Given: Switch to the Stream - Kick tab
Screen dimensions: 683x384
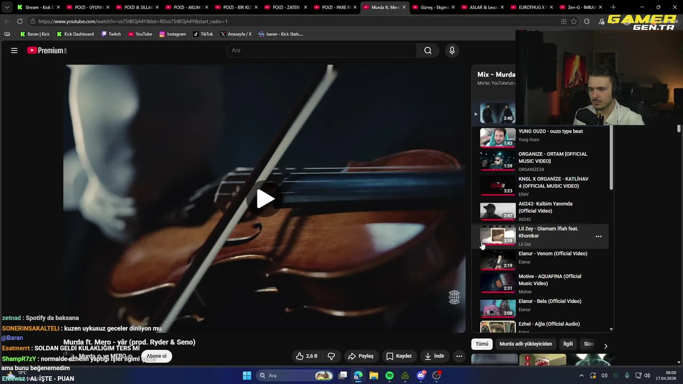Looking at the screenshot, I should click(x=39, y=7).
